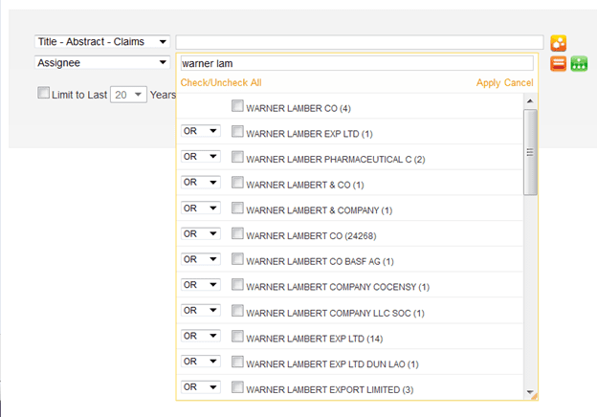Click the Check/Uncheck All link
This screenshot has height=417, width=597.
[x=221, y=82]
